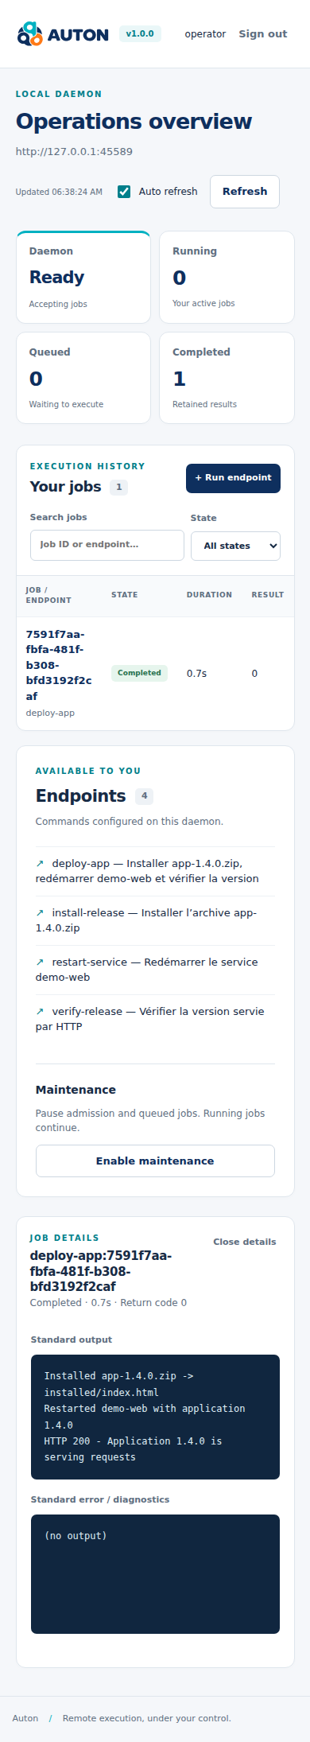Click Close details link

(x=245, y=1242)
